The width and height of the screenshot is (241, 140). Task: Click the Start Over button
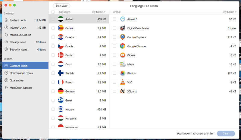61,6
